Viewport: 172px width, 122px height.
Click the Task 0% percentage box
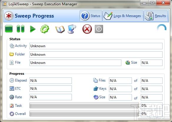(x=152, y=106)
